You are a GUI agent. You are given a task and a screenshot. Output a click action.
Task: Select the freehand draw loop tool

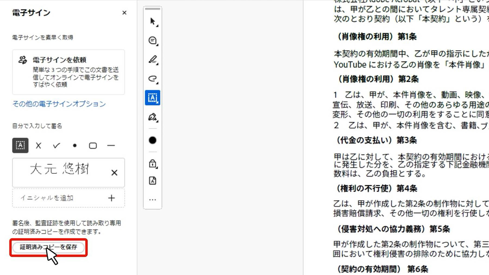[153, 79]
